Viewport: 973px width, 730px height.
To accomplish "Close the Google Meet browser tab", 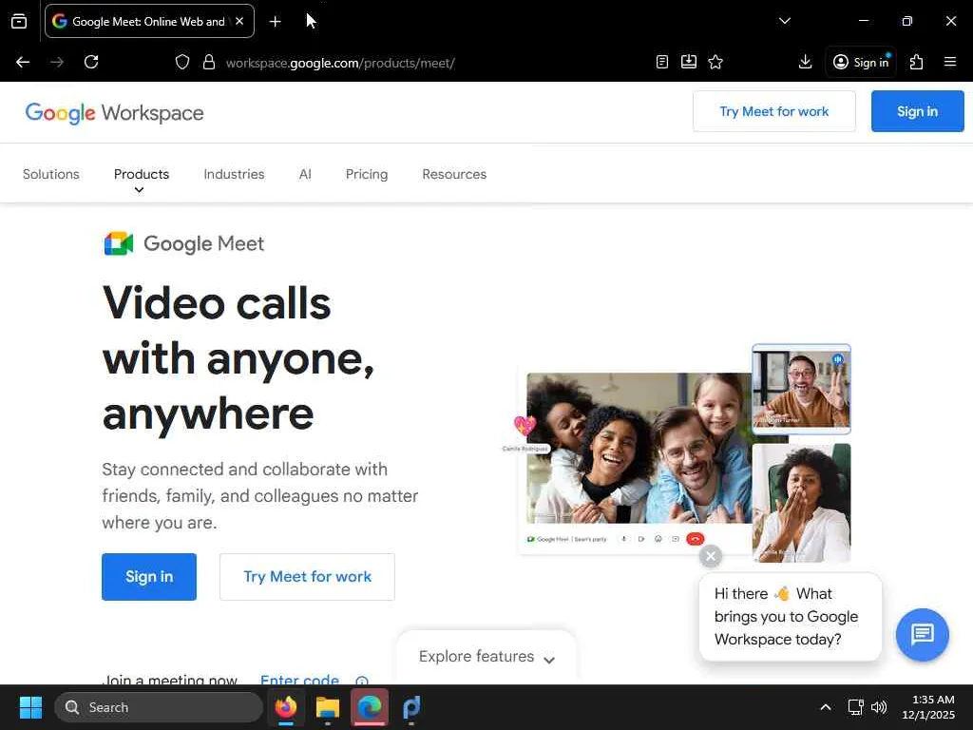I will coord(239,21).
